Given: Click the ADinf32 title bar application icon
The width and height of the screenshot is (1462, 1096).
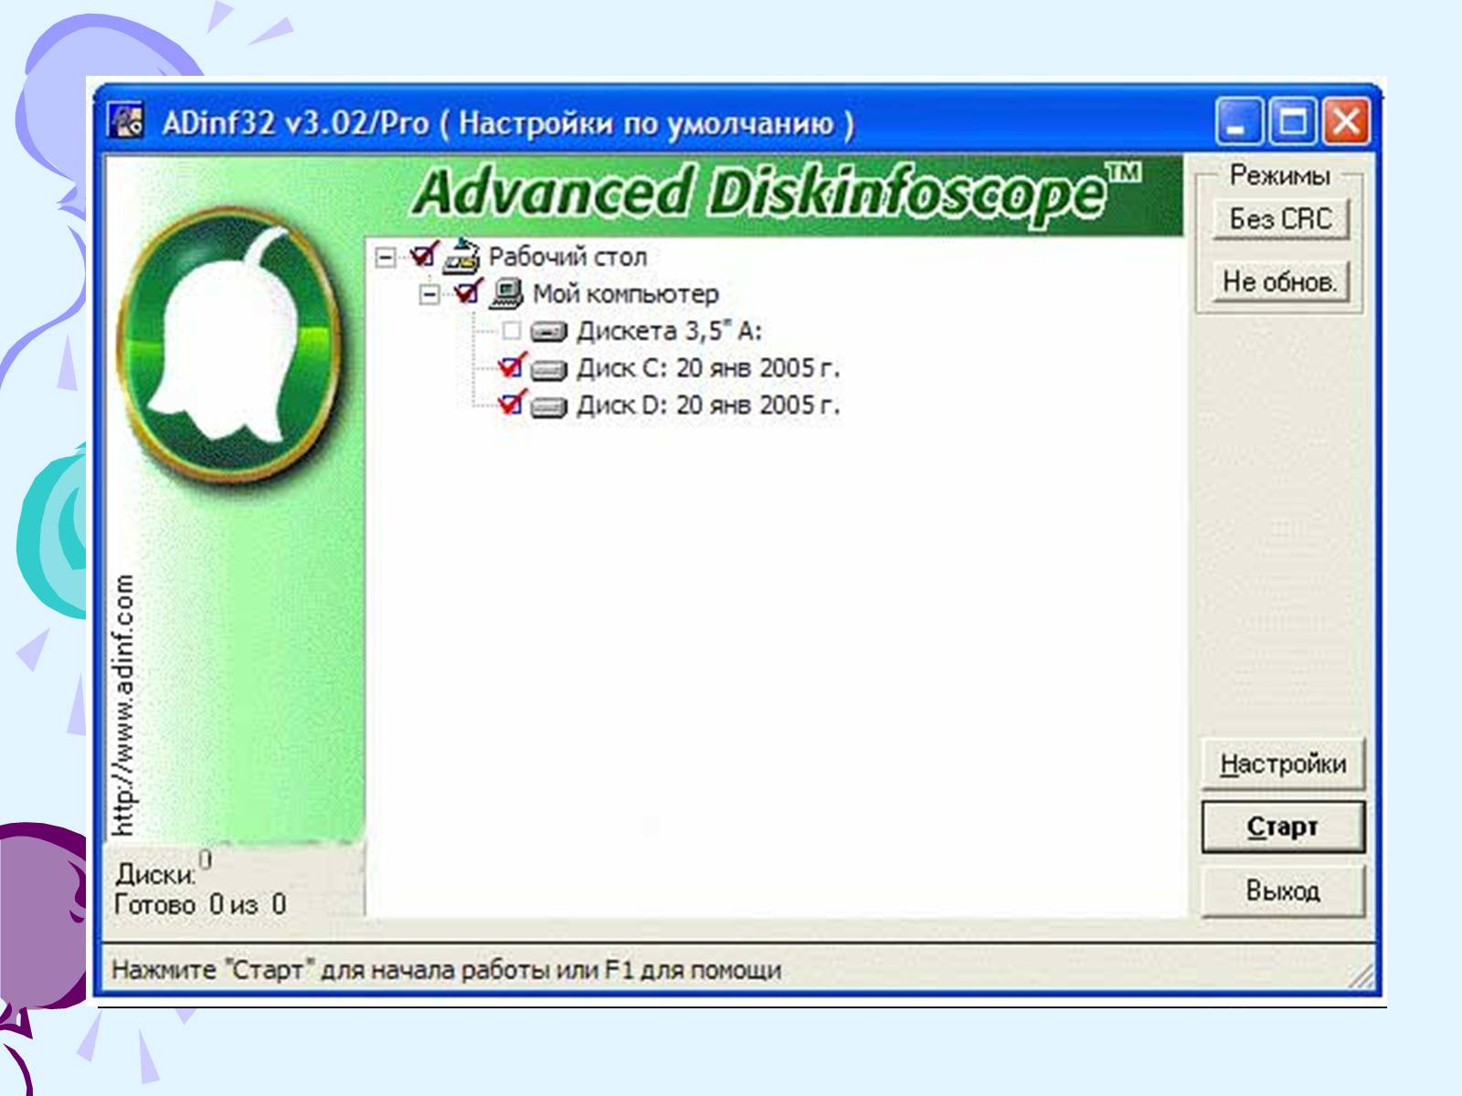Looking at the screenshot, I should (125, 121).
